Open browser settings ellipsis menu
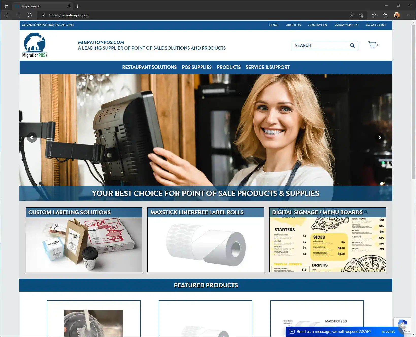This screenshot has height=337, width=416. coord(408,15)
